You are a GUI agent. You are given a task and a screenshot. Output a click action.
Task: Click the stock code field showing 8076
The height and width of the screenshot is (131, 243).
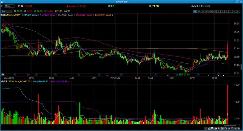coord(9,6)
